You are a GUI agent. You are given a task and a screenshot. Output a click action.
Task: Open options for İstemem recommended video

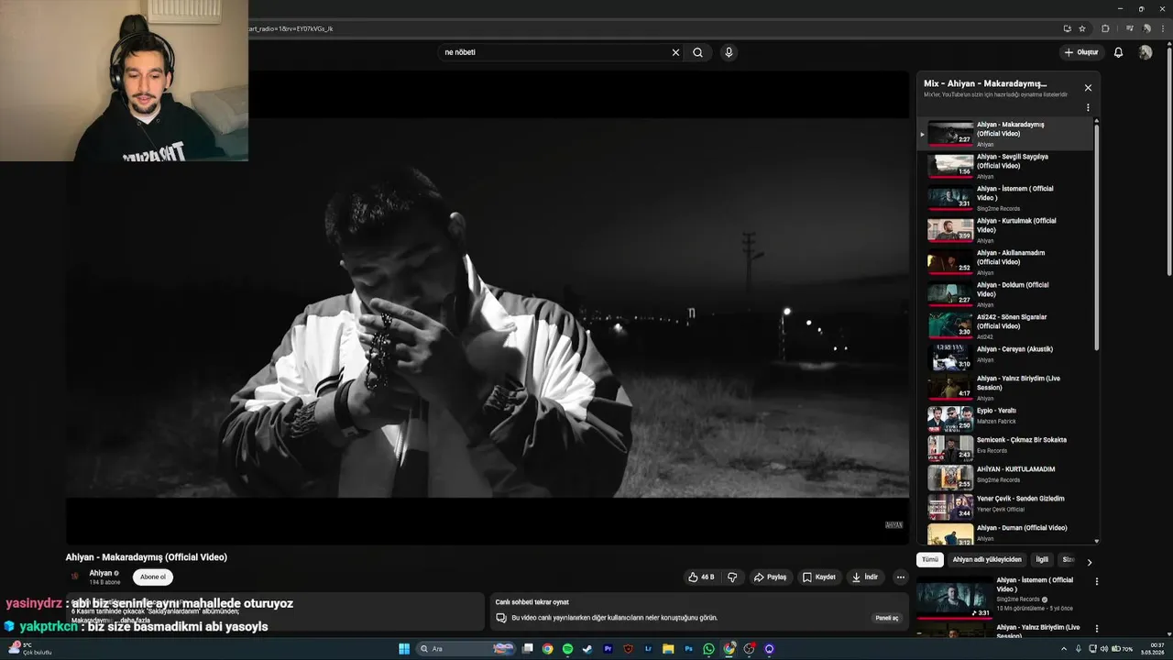pyautogui.click(x=1097, y=581)
